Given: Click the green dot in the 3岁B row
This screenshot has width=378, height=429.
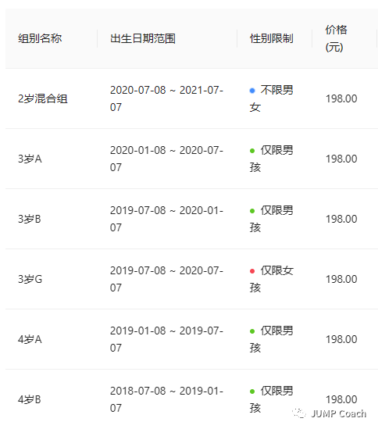Looking at the screenshot, I should (x=252, y=211).
